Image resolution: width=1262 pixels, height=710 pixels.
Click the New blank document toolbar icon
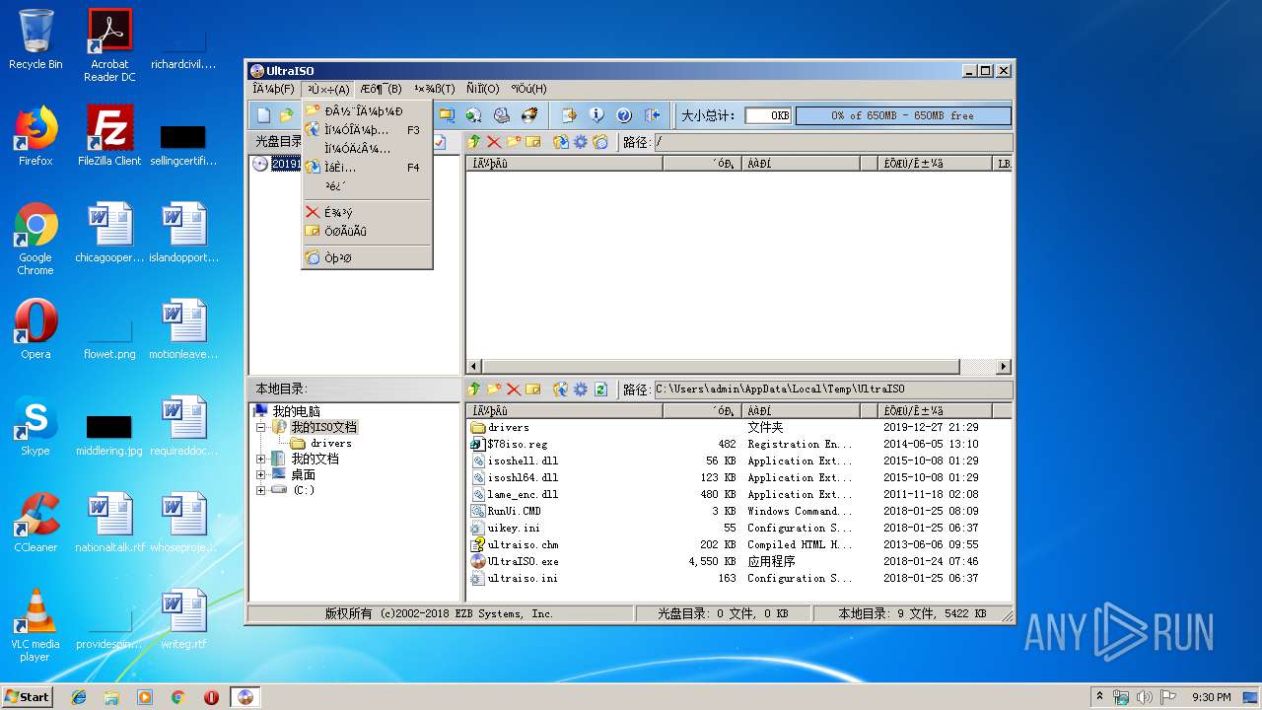(263, 115)
